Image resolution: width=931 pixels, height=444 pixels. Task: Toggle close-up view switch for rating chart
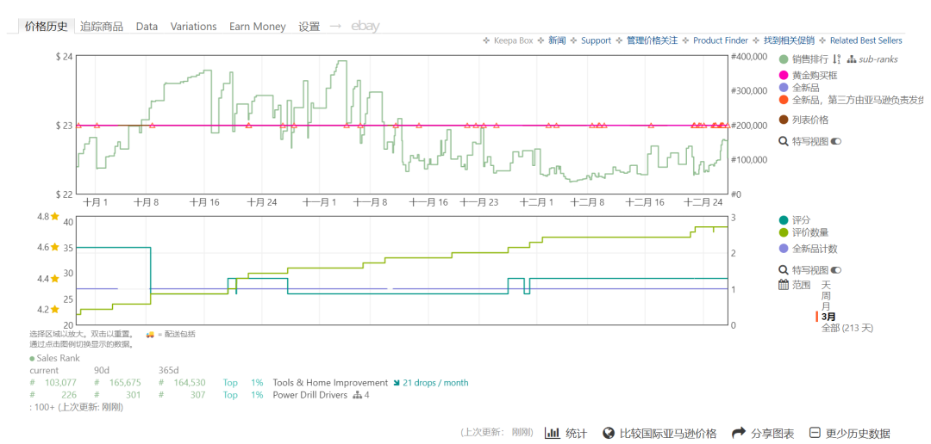click(835, 270)
